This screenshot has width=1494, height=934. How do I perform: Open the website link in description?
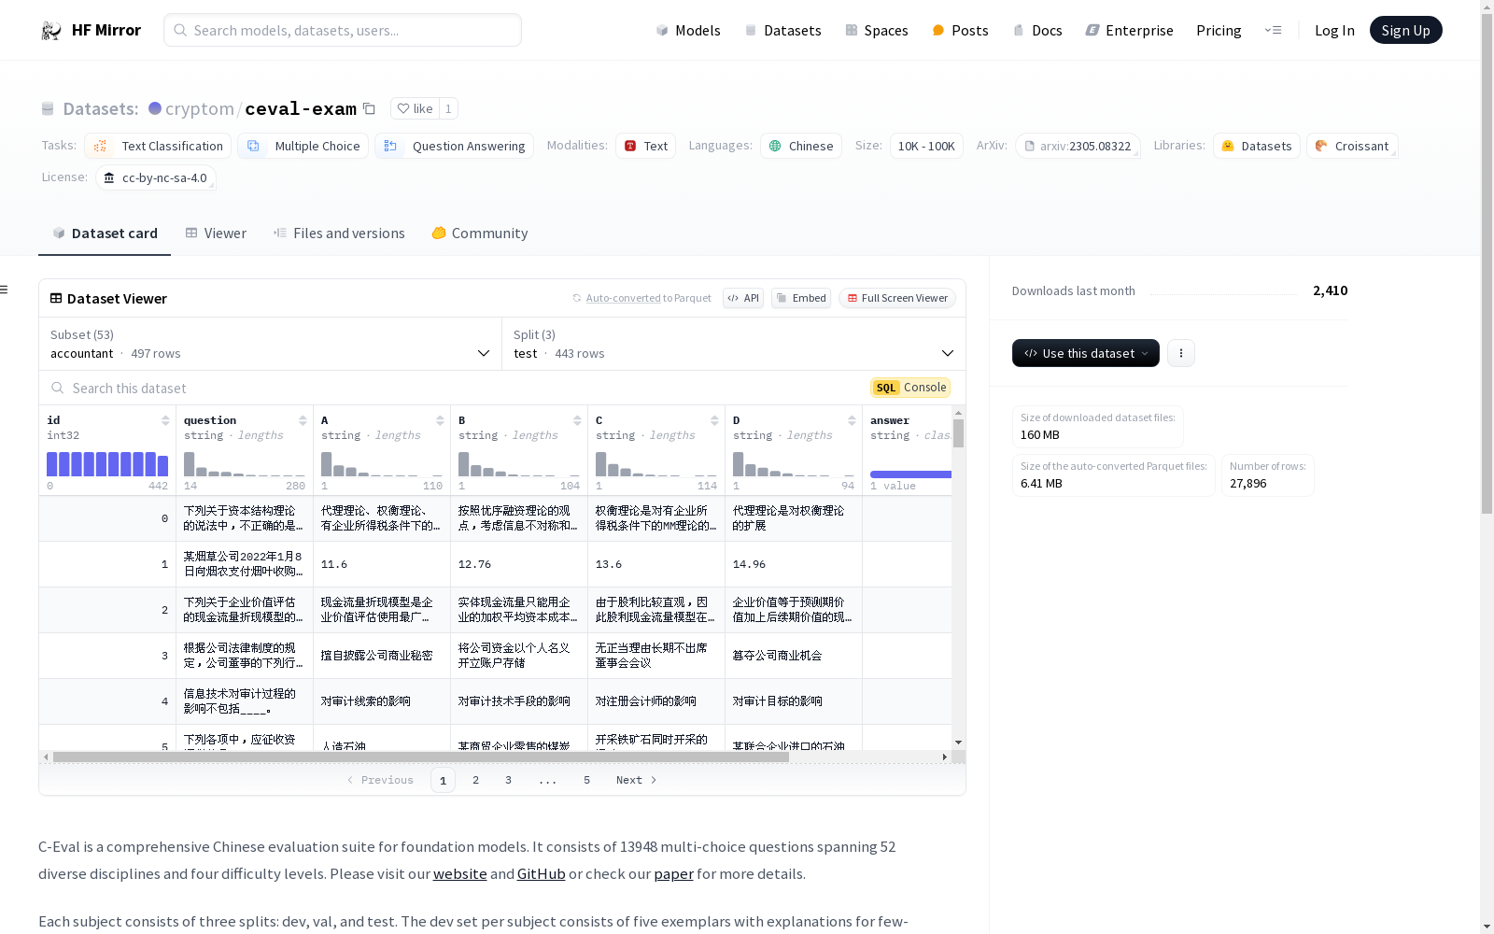pos(459,874)
